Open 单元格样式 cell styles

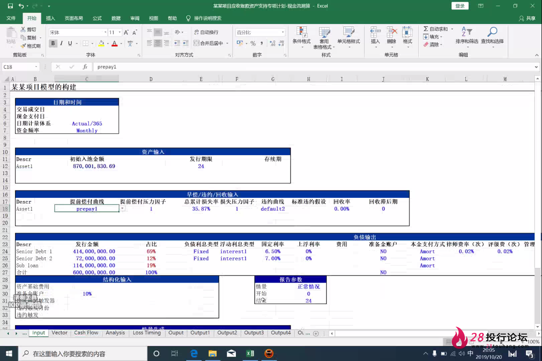(x=348, y=37)
